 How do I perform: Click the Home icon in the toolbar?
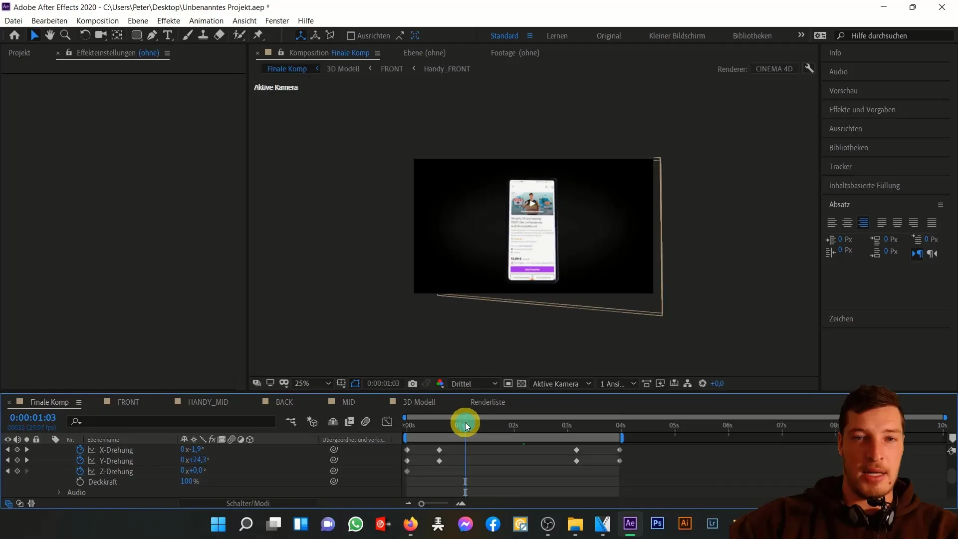14,35
